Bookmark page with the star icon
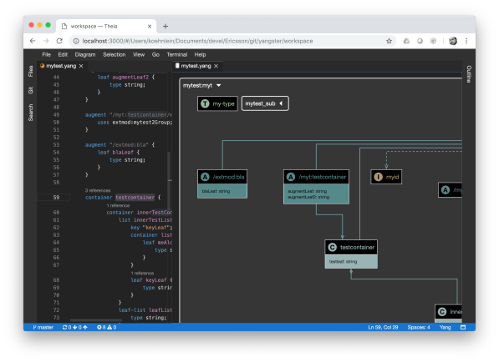The width and height of the screenshot is (499, 362). click(x=389, y=41)
